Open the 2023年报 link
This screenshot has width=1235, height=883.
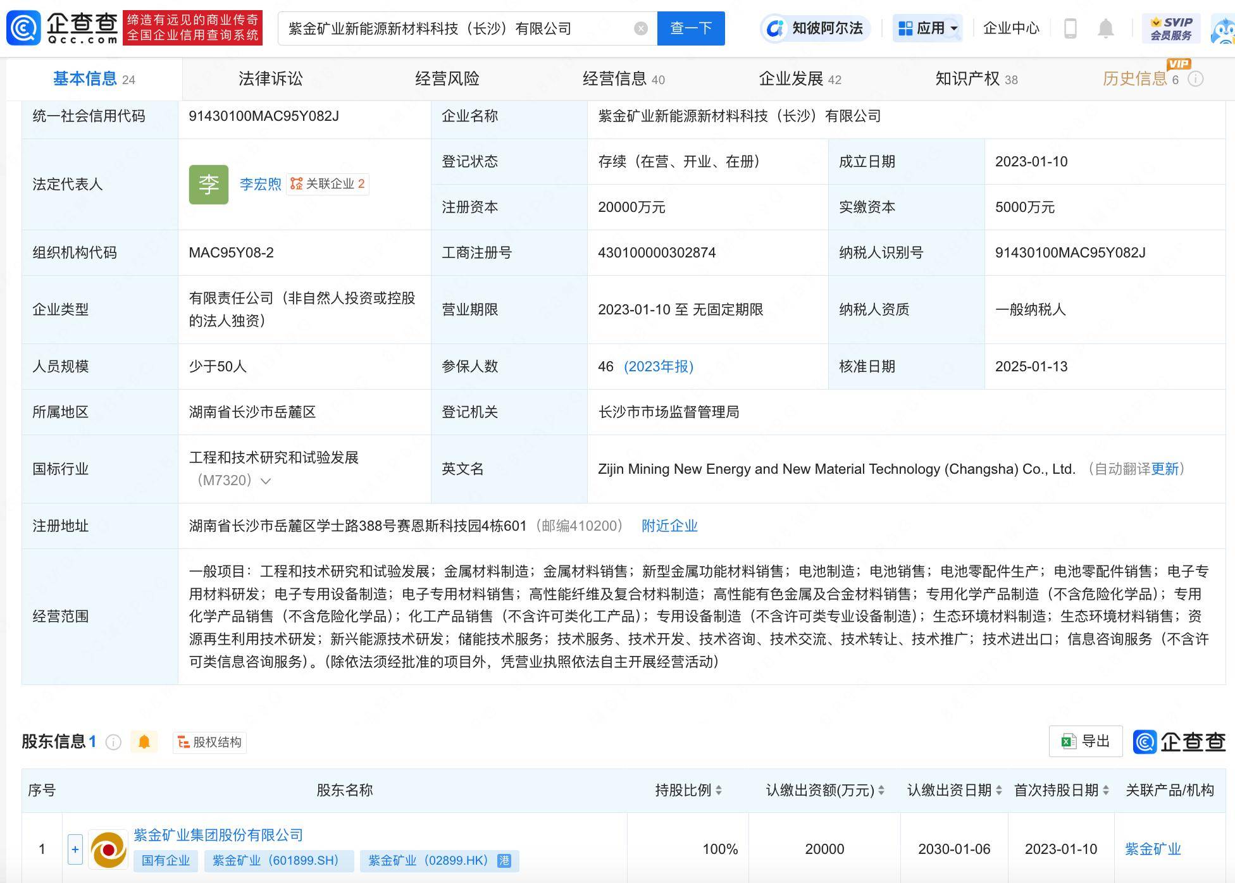coord(659,366)
